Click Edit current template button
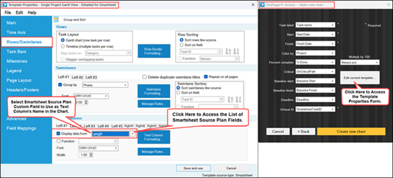Image resolution: width=393 pixels, height=178 pixels. tap(360, 78)
